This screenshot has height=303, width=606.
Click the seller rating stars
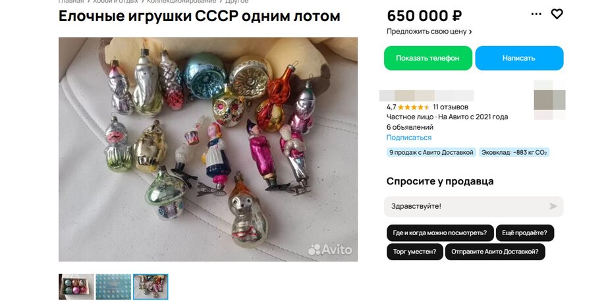[x=413, y=107]
